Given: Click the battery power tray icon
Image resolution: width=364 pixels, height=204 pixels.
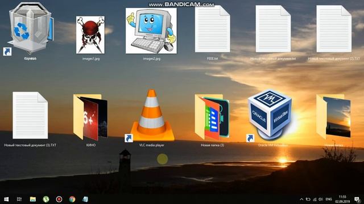Looking at the screenshot, I should [308, 199].
